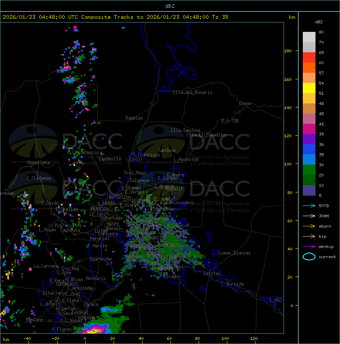Select the green 30 dBZ color swatch
The width and height of the screenshot is (340, 344).
pyautogui.click(x=309, y=170)
